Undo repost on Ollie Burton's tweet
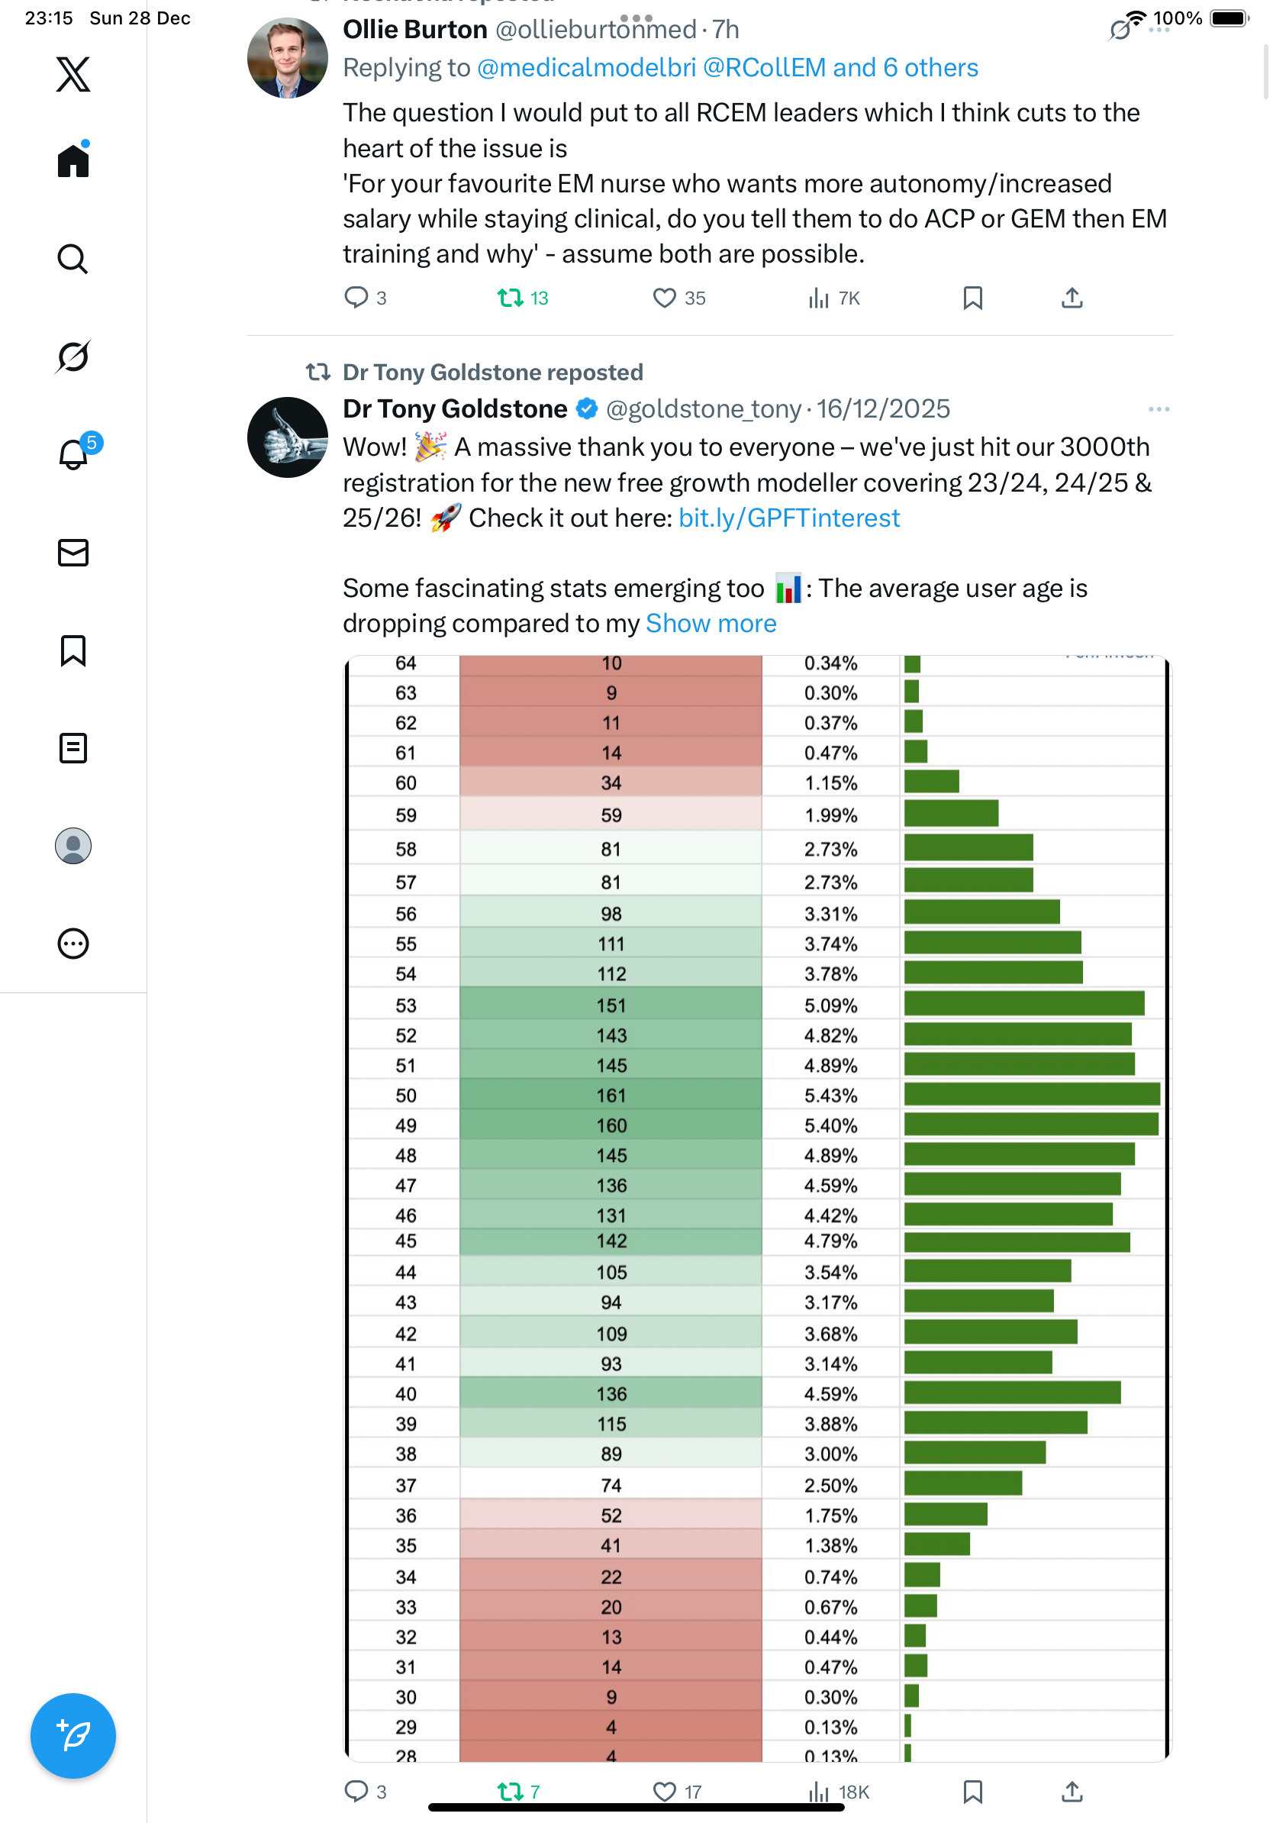The height and width of the screenshot is (1823, 1273). point(510,298)
